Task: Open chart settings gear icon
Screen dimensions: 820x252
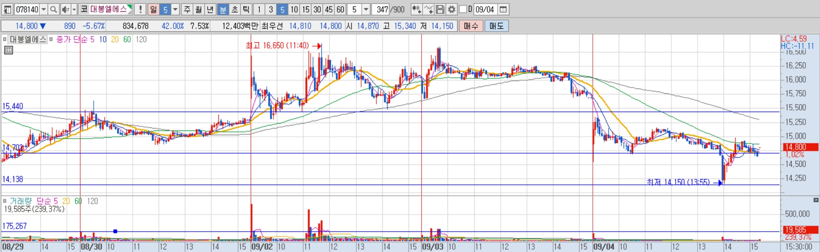Action: 452,9
